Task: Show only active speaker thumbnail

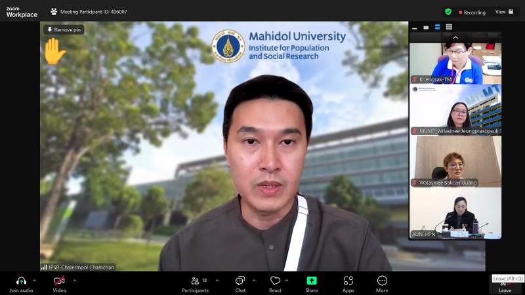Action: pos(426,28)
